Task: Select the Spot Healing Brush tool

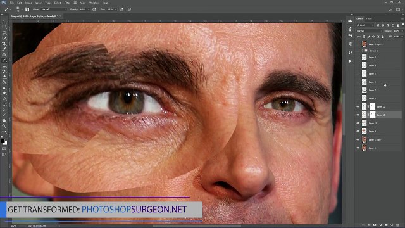Action: pyautogui.click(x=4, y=55)
